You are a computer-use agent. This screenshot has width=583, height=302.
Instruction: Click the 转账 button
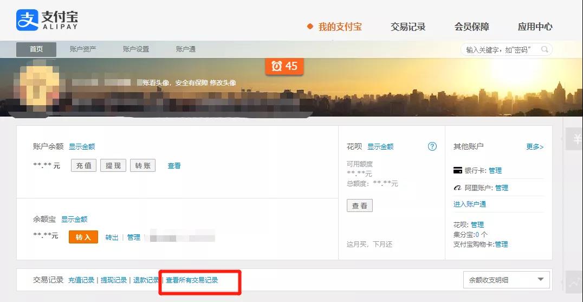tap(143, 165)
